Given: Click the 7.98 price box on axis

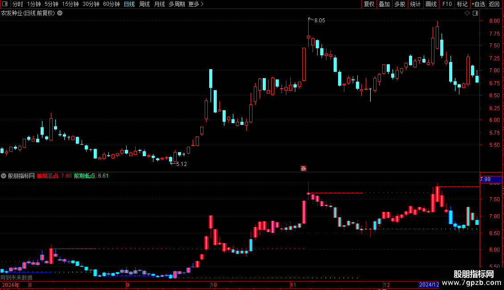Looking at the screenshot, I should click(x=491, y=179).
